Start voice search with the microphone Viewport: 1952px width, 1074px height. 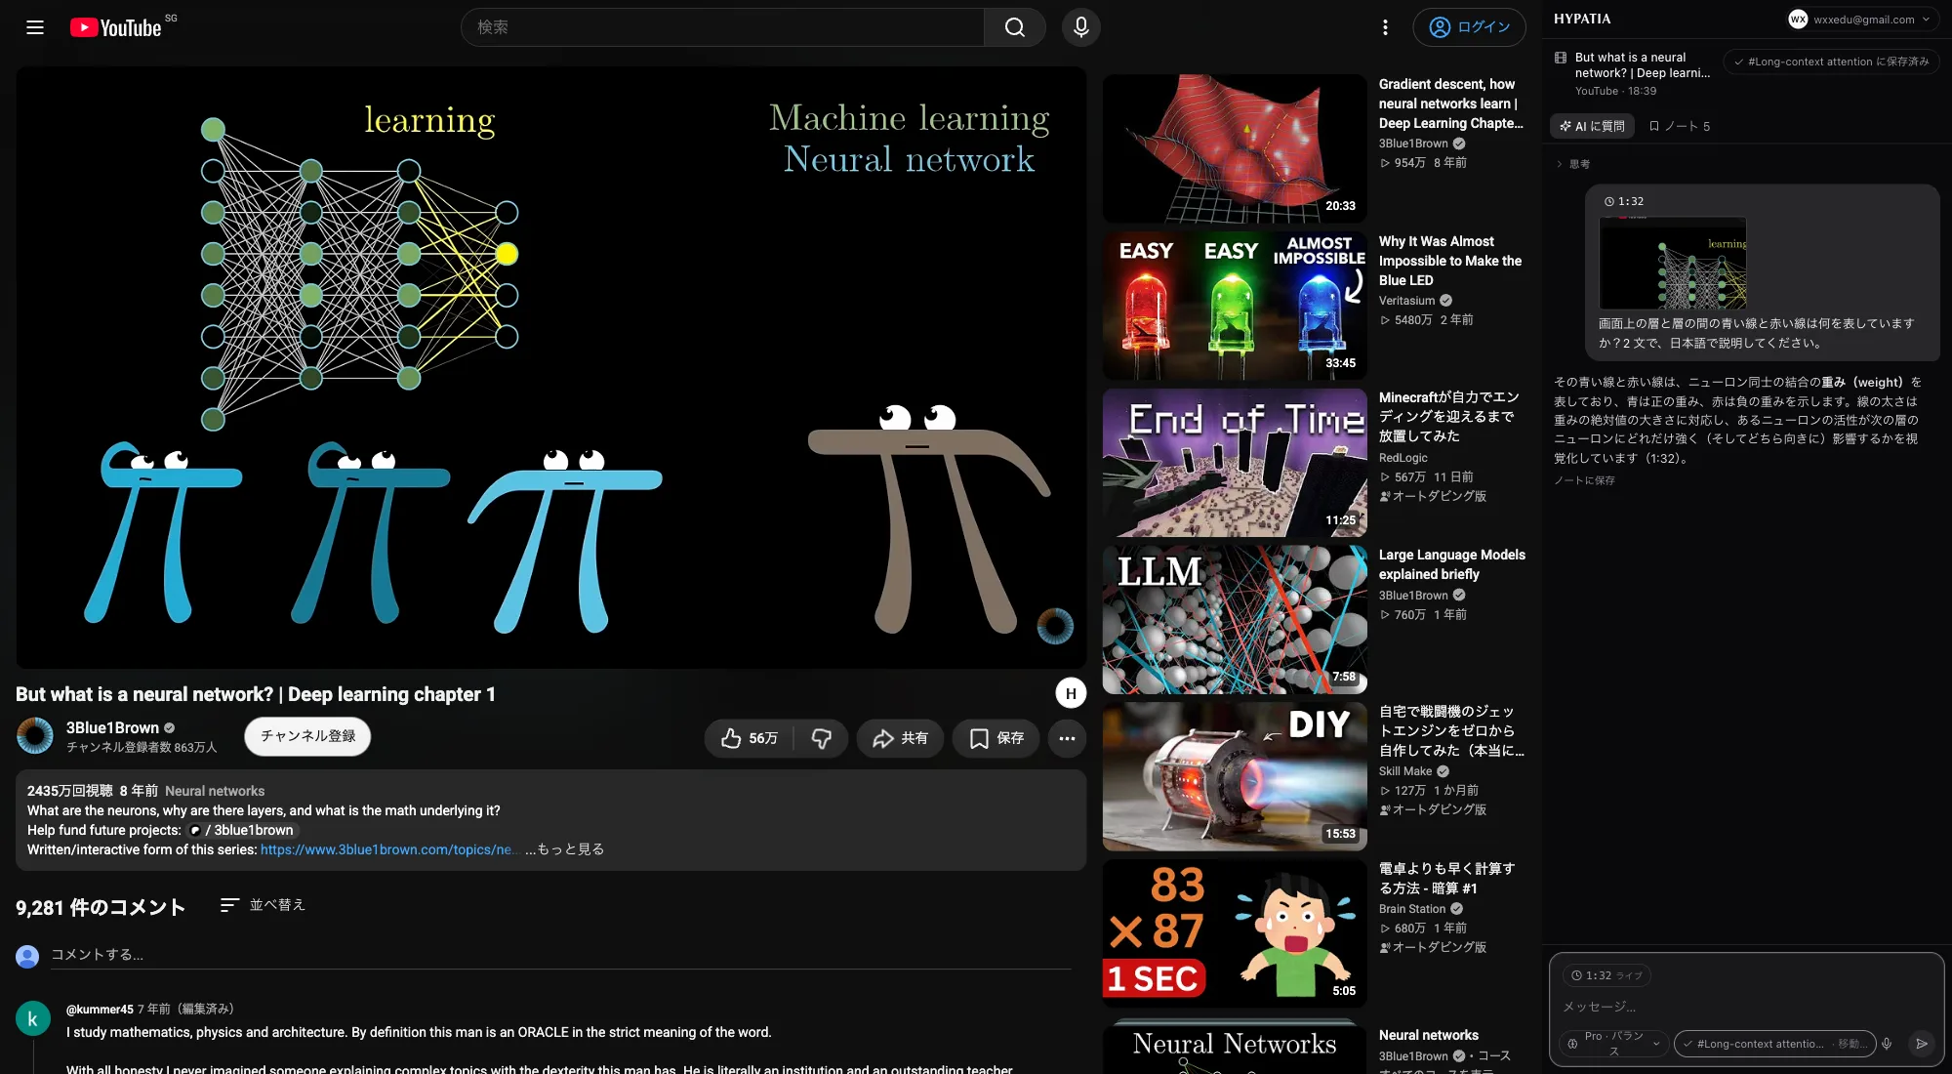[1081, 27]
